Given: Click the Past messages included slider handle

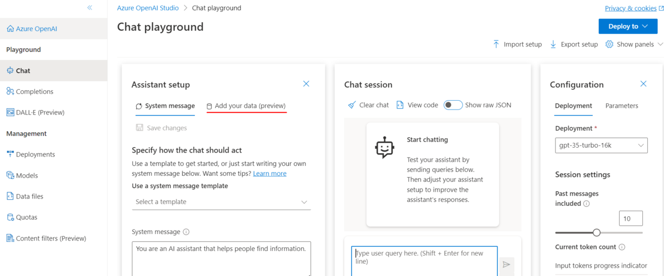Looking at the screenshot, I should point(596,232).
